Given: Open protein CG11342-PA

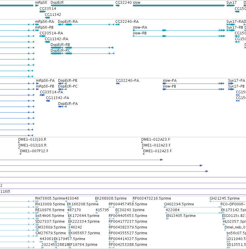Looking at the screenshot, I should [58, 98].
